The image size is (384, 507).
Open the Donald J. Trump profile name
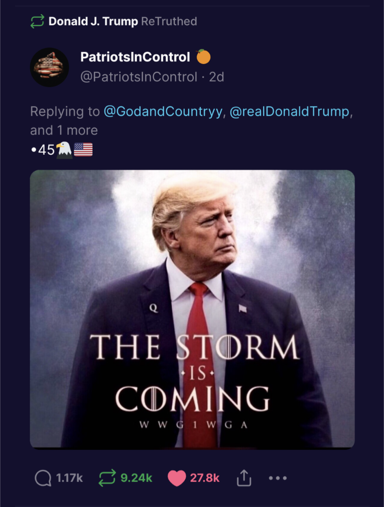pyautogui.click(x=93, y=21)
